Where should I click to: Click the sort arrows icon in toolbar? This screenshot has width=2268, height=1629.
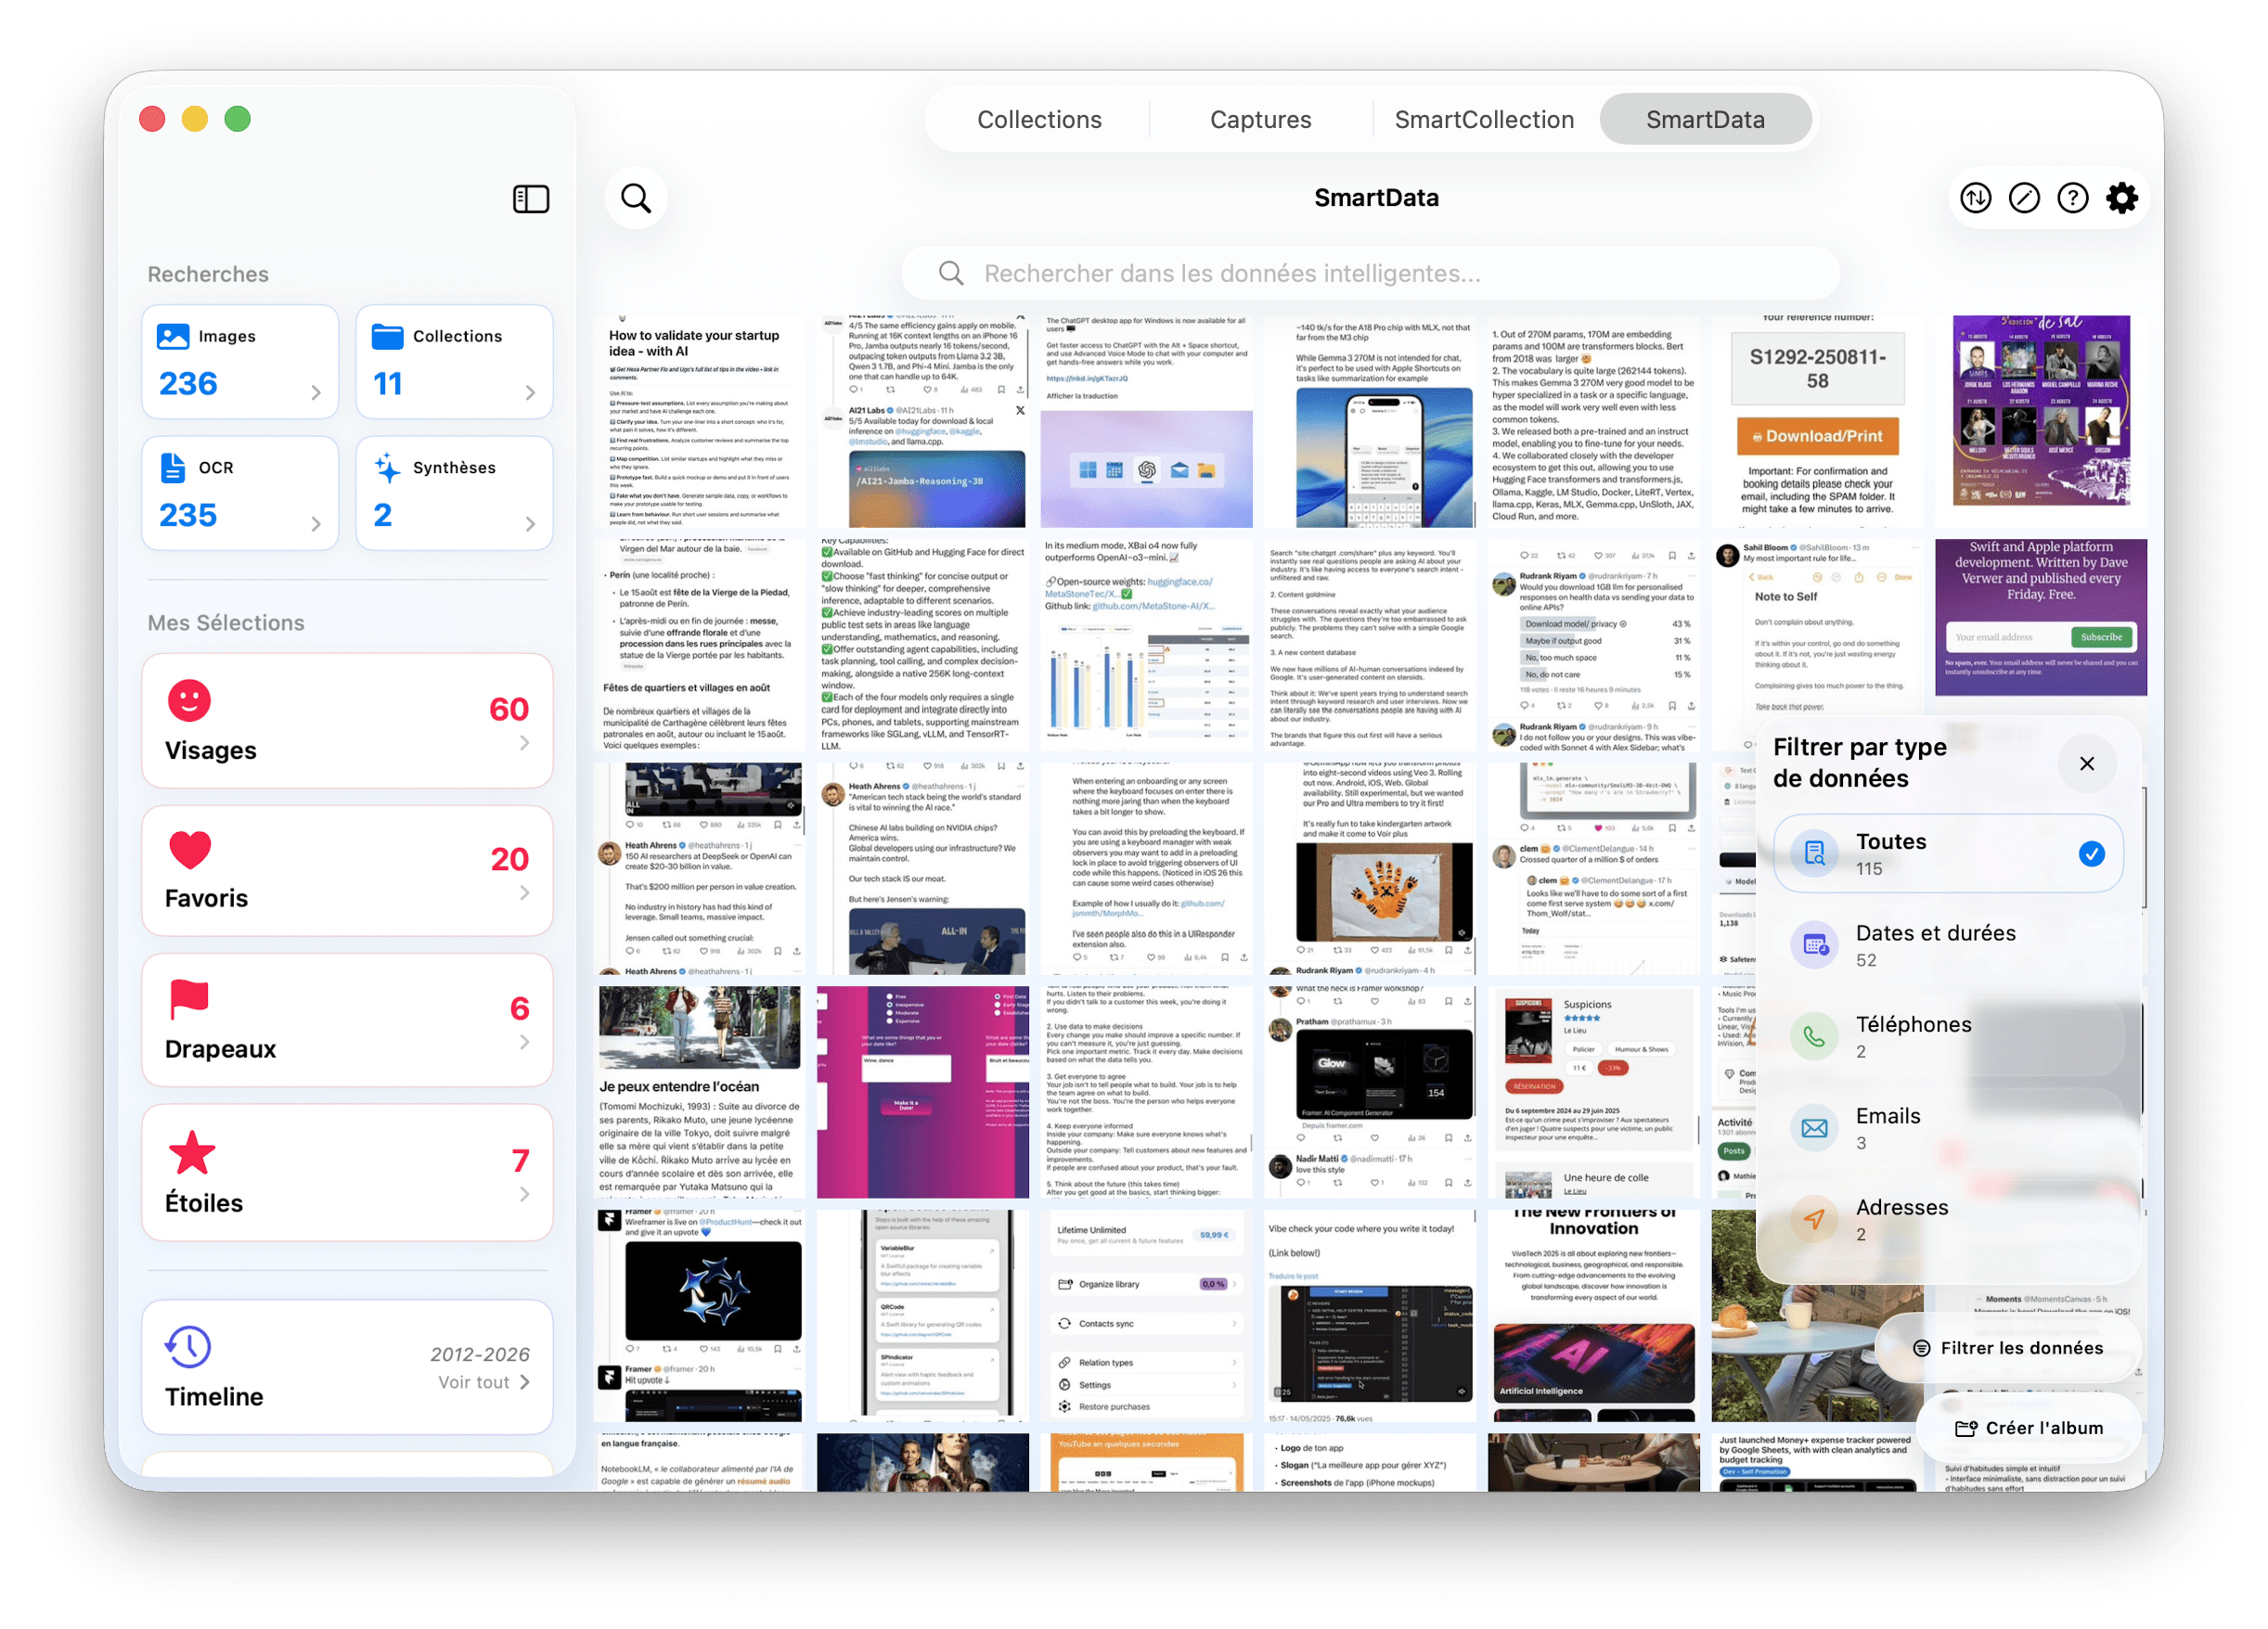pyautogui.click(x=1975, y=198)
